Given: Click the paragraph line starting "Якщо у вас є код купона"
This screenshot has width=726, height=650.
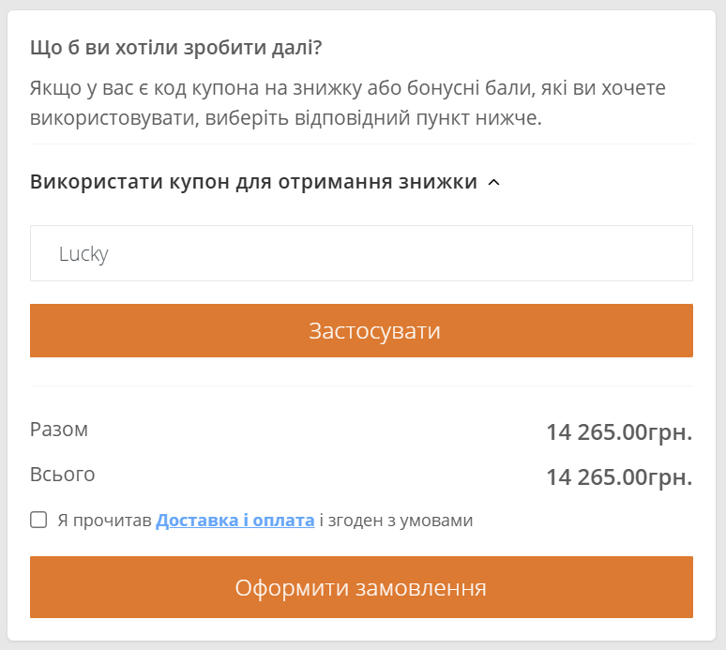Looking at the screenshot, I should point(347,89).
